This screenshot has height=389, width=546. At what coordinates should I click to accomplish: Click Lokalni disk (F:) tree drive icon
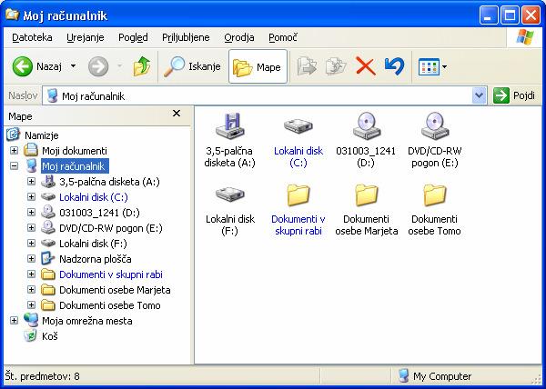[x=48, y=244]
